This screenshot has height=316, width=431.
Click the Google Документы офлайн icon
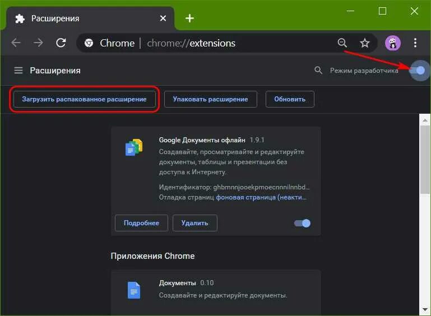[134, 147]
